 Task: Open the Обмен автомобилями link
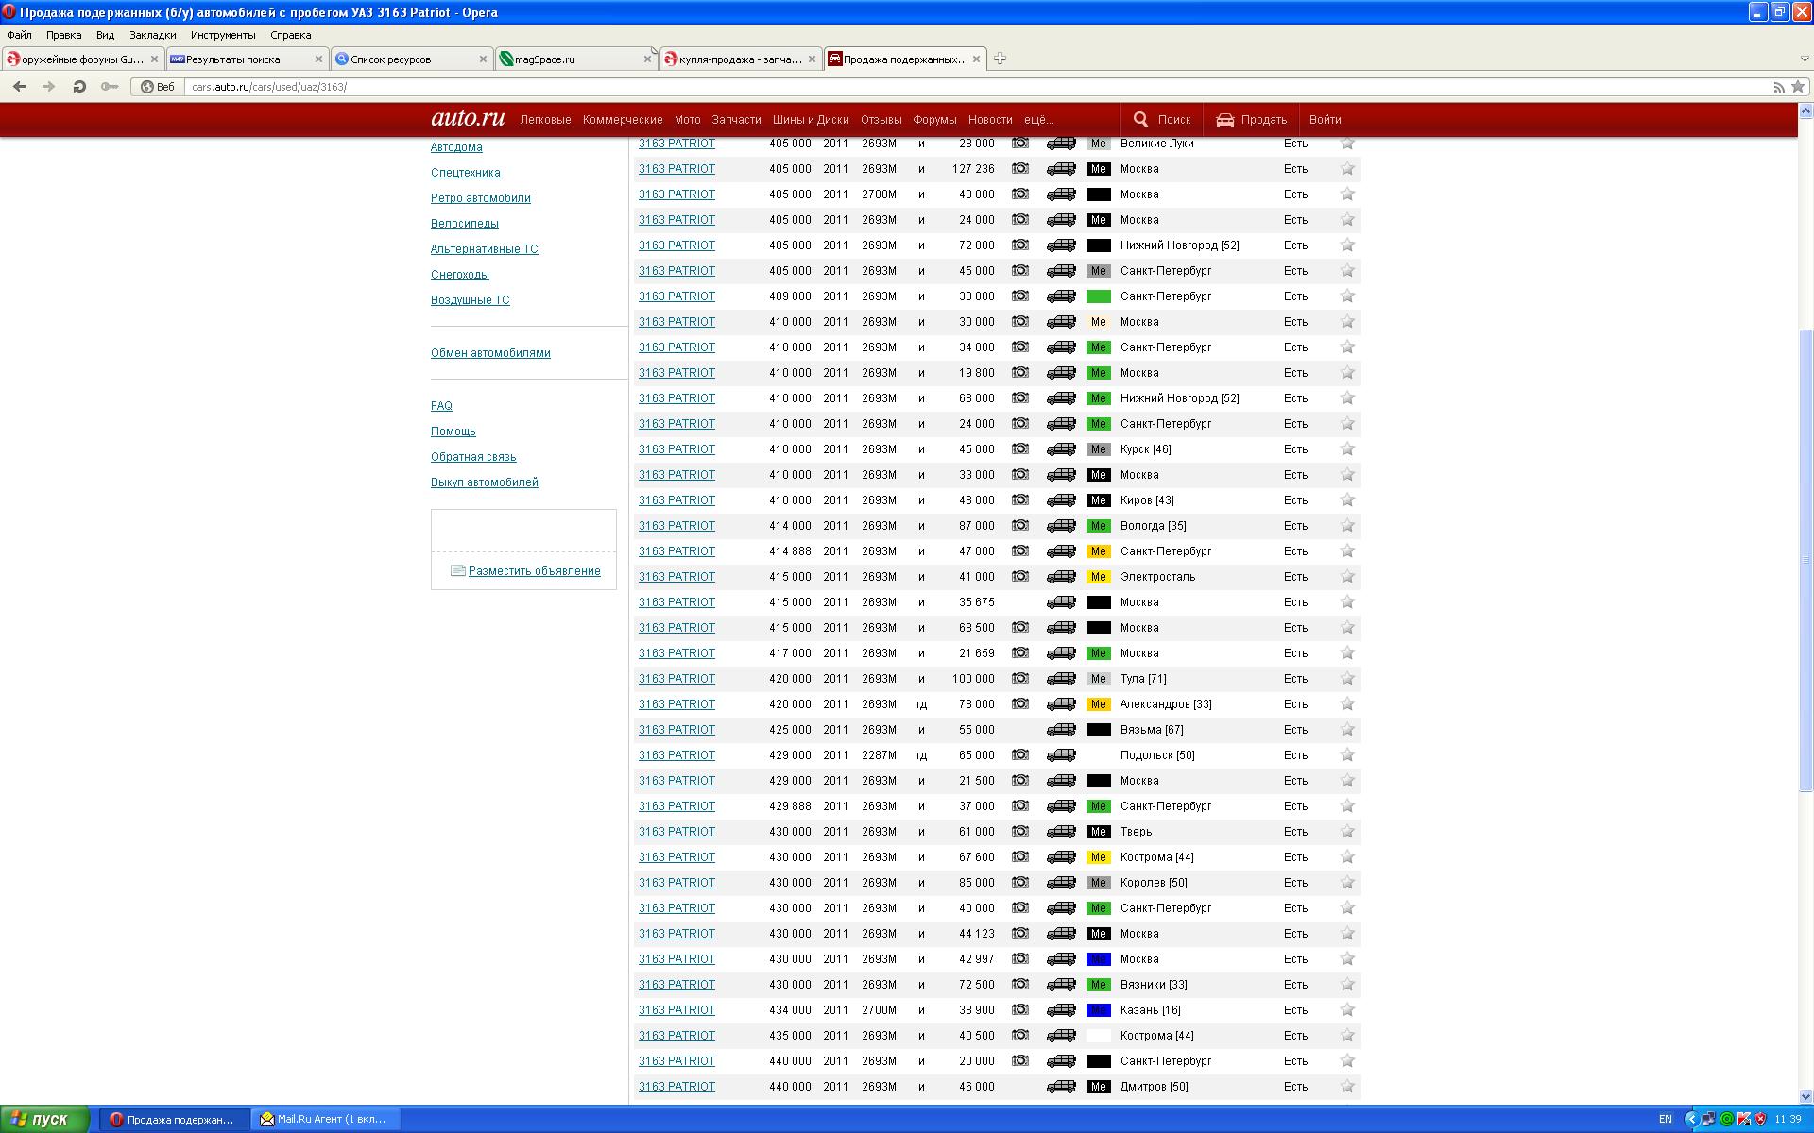click(x=490, y=353)
